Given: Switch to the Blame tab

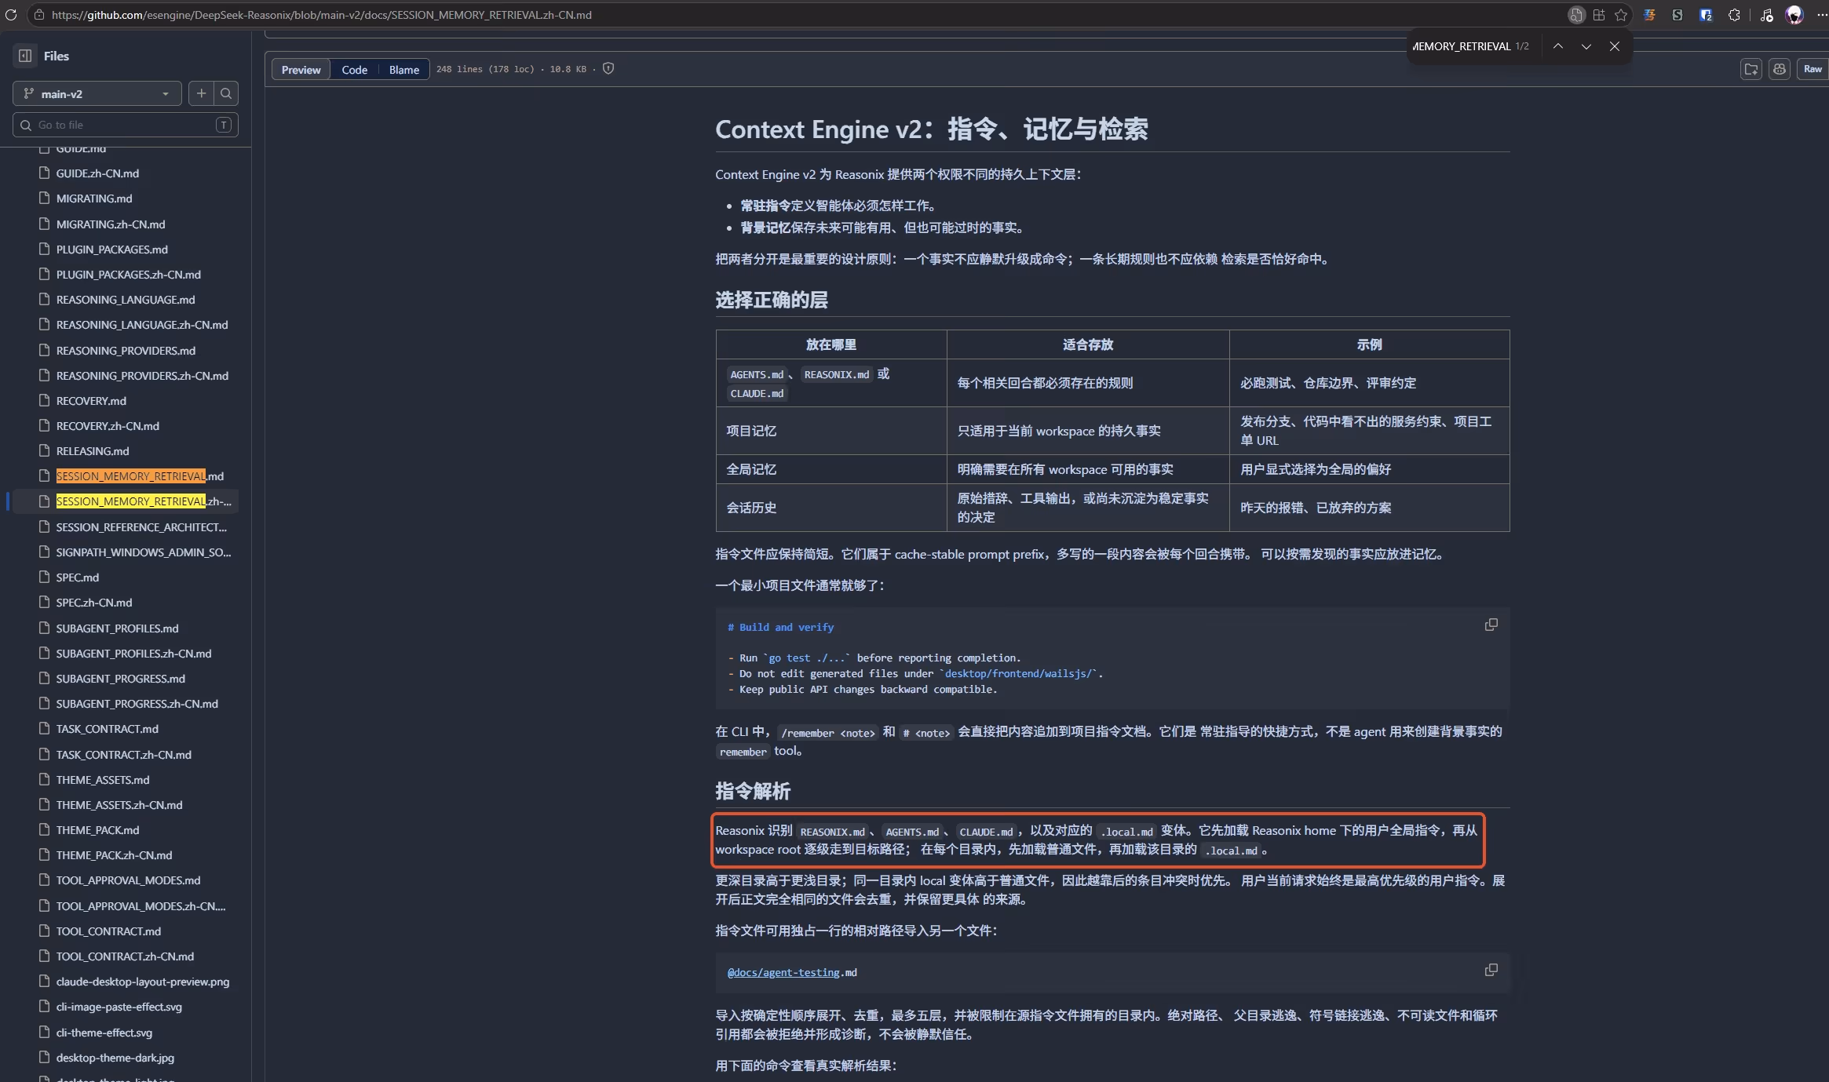Looking at the screenshot, I should click(404, 69).
